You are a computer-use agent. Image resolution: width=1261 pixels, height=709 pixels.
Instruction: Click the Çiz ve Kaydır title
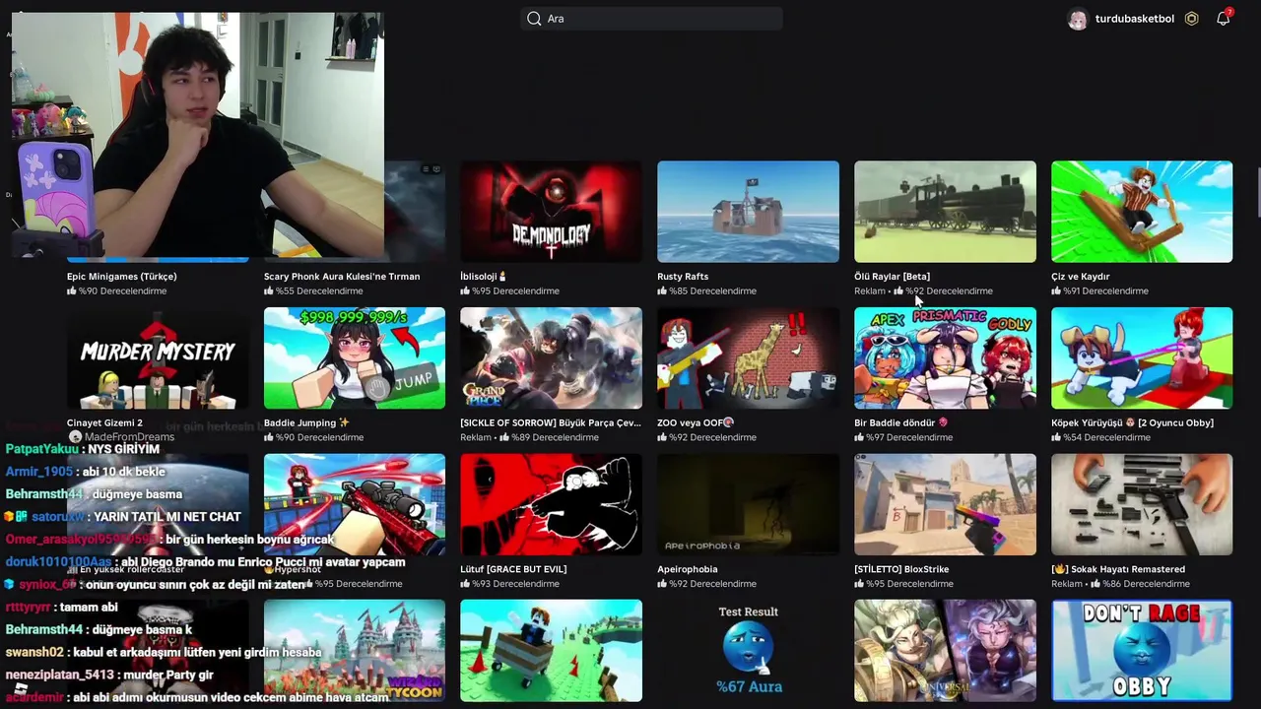point(1081,277)
